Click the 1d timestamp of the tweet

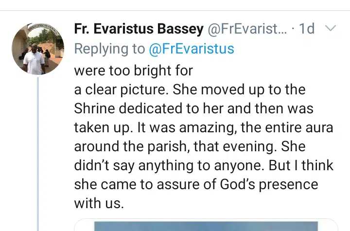click(x=306, y=29)
